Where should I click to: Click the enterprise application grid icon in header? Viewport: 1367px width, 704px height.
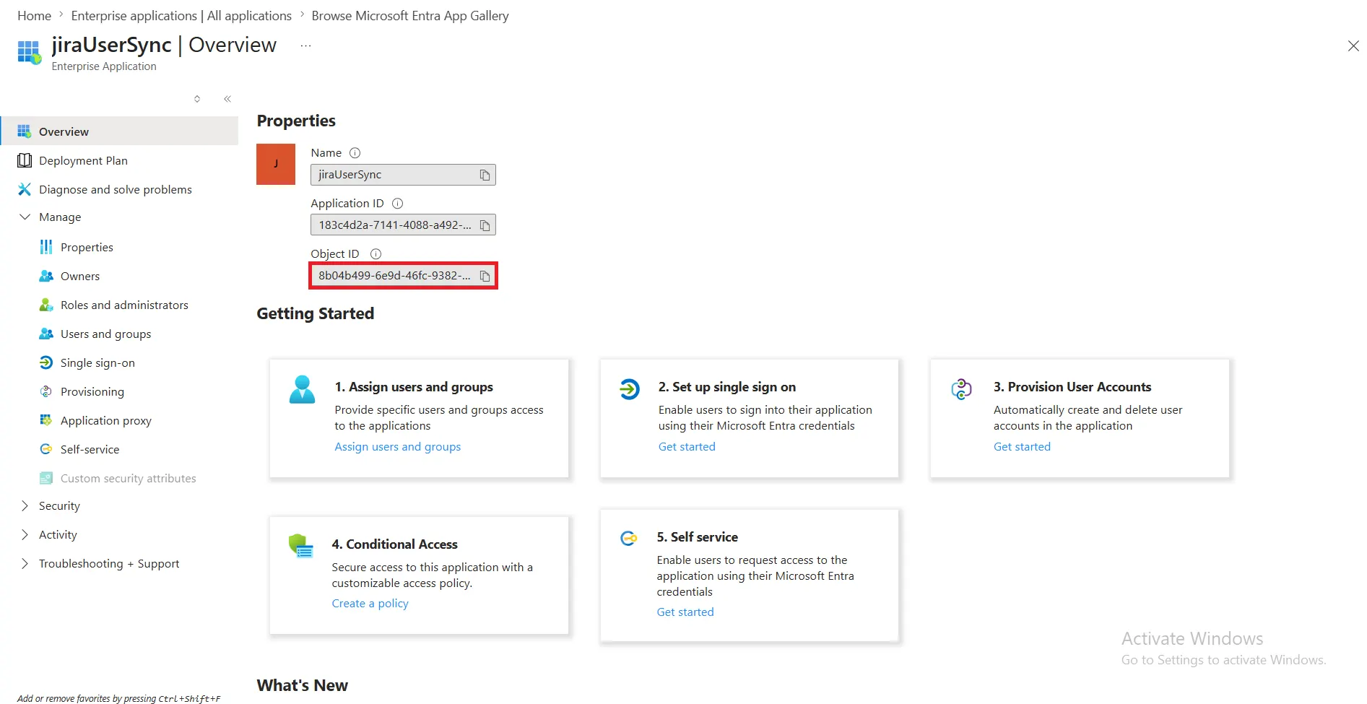pyautogui.click(x=29, y=52)
